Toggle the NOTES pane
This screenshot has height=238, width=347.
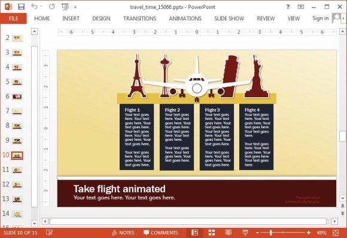[x=123, y=233]
